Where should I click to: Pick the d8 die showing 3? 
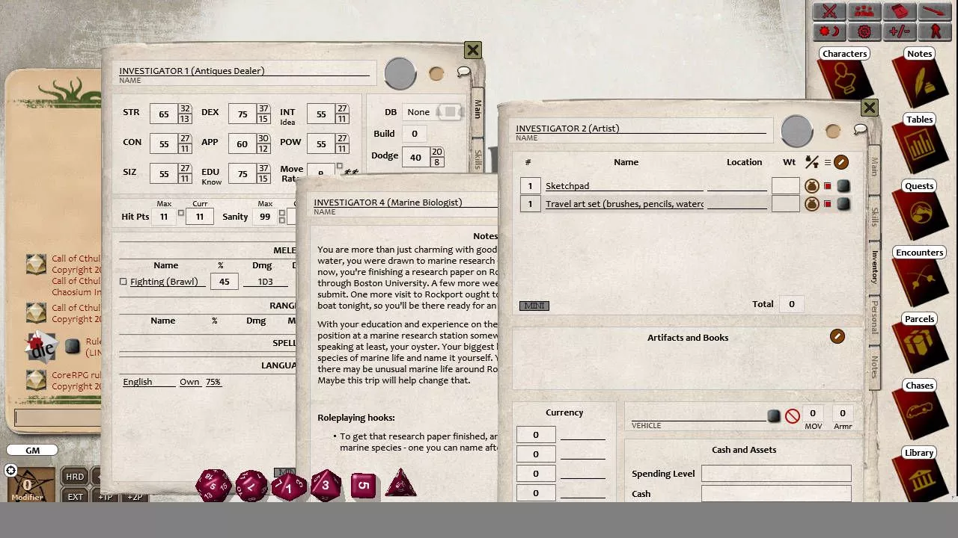pyautogui.click(x=326, y=486)
